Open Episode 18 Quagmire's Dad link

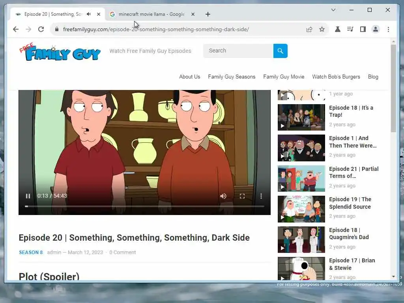[349, 234]
